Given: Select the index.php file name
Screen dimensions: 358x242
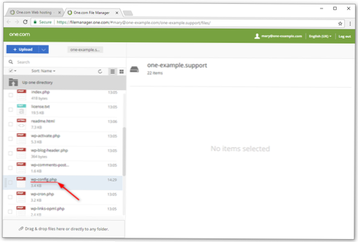Looking at the screenshot, I should (40, 92).
